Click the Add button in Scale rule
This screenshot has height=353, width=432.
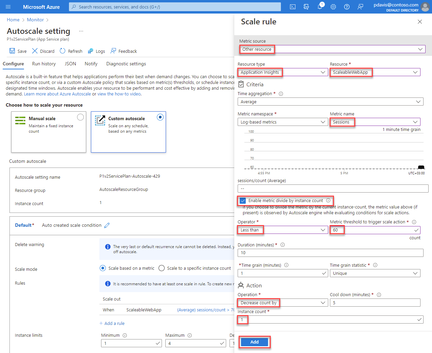[x=255, y=342]
